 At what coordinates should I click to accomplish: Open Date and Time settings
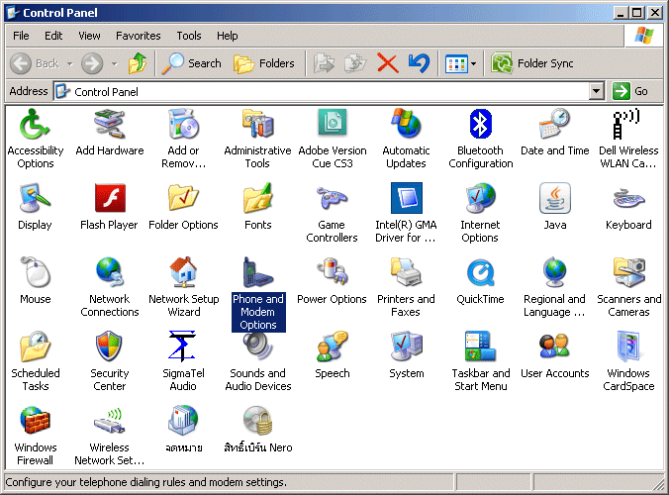click(x=554, y=124)
